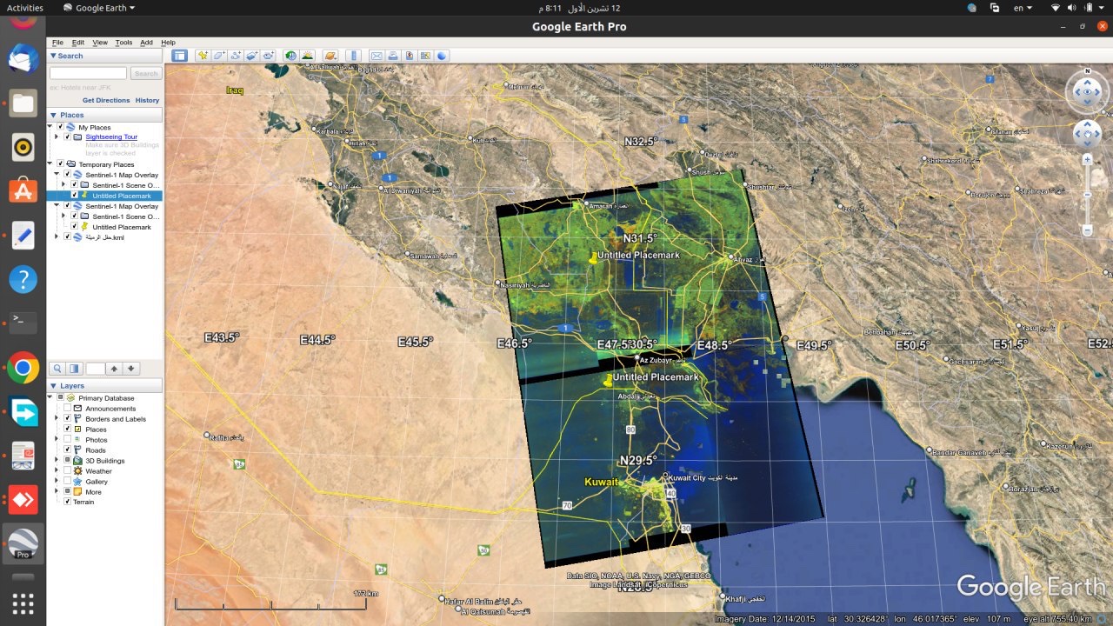Uncheck the Terrain layer checkbox

tap(67, 502)
